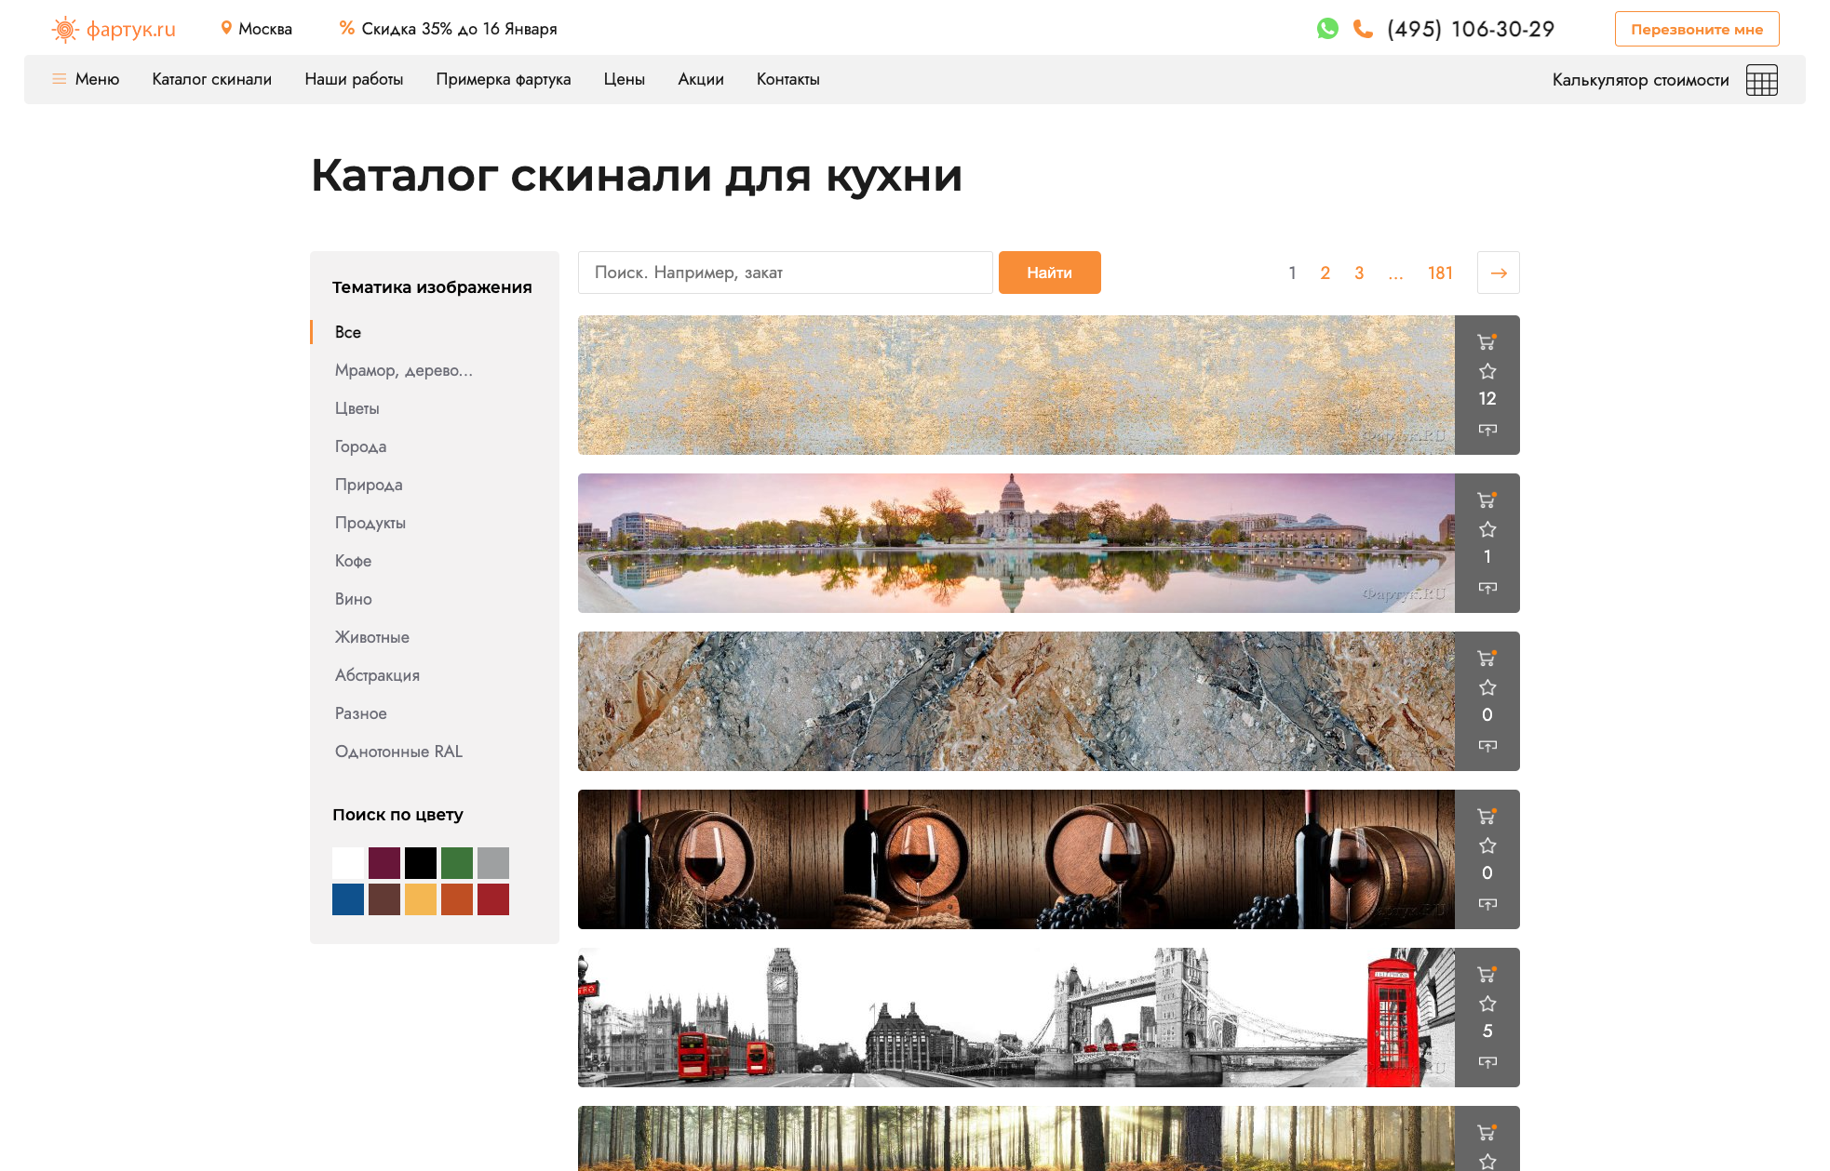Add Capitol panorama skinali to cart
This screenshot has height=1171, width=1830.
pyautogui.click(x=1487, y=499)
